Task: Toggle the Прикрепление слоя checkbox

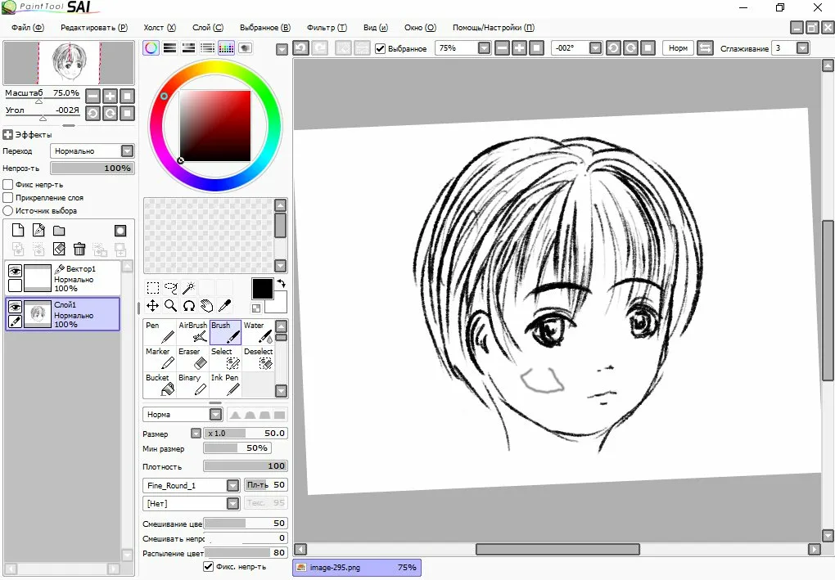Action: (8, 197)
